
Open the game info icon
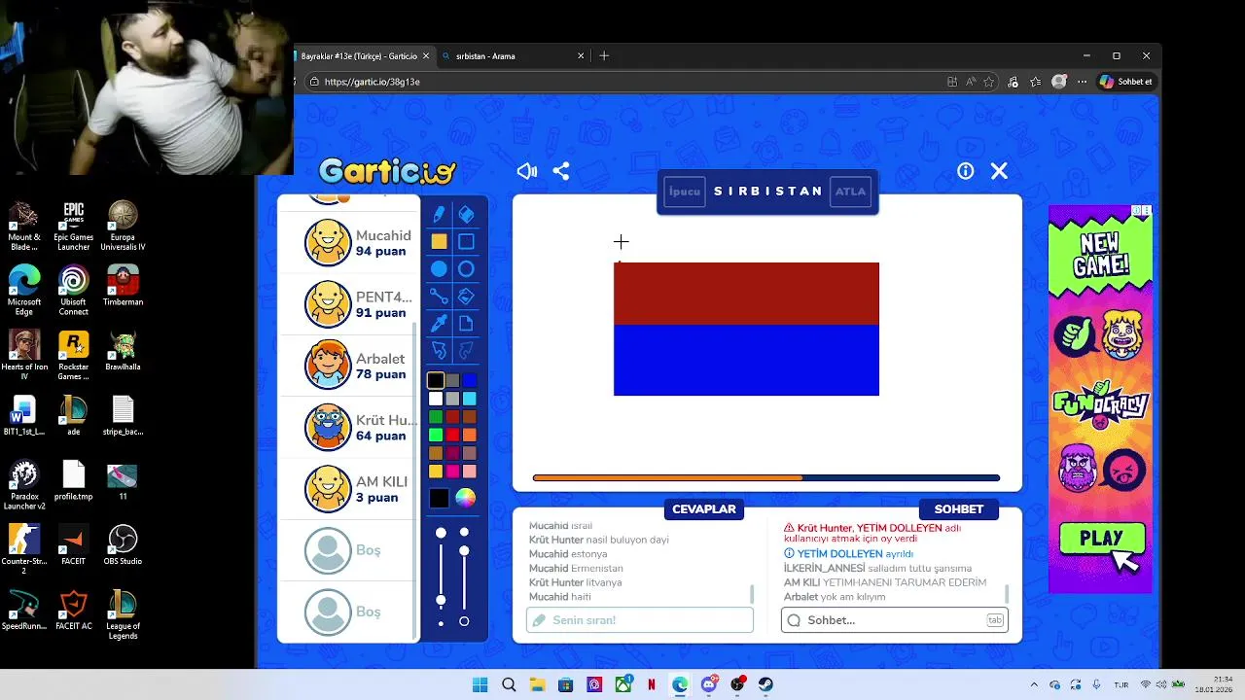[965, 171]
